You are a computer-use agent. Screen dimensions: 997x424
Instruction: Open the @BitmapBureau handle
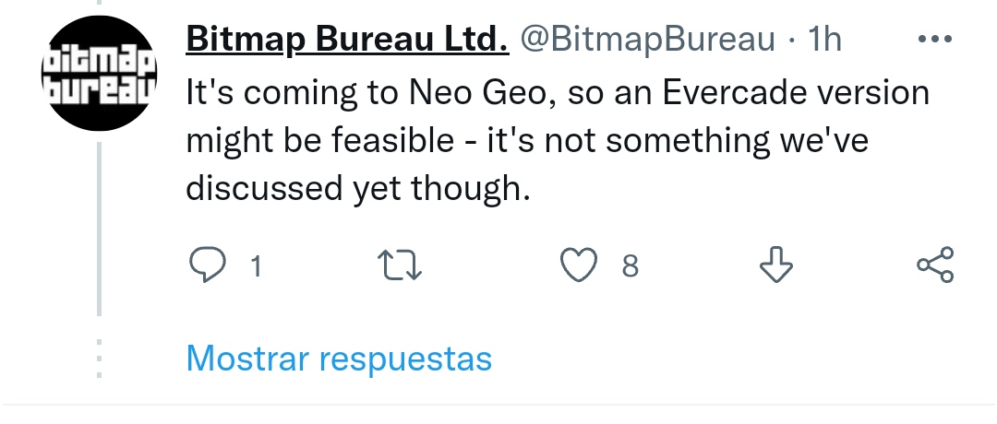648,40
